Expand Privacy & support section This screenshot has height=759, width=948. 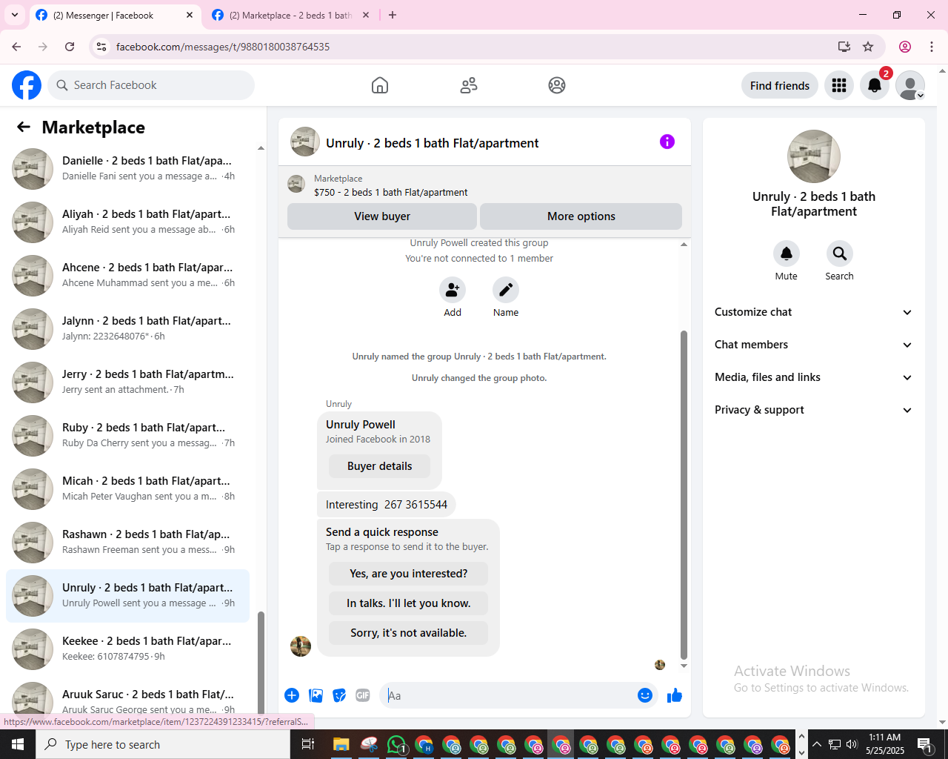(x=814, y=410)
